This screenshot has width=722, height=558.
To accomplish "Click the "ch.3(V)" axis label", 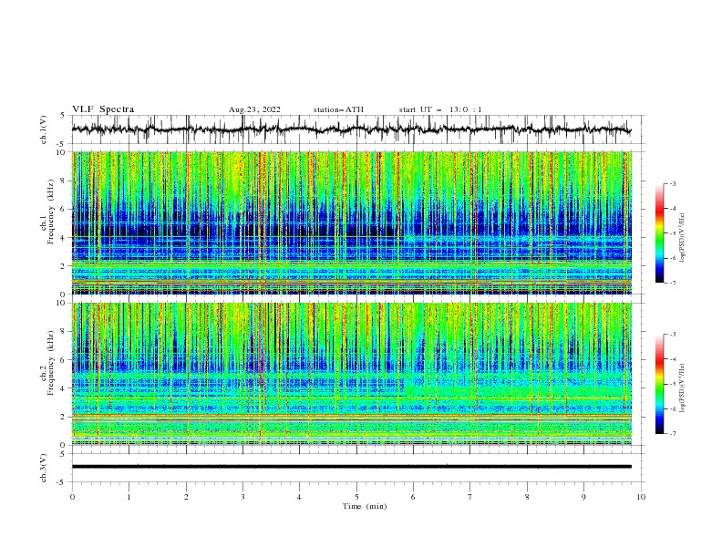I will tap(44, 468).
